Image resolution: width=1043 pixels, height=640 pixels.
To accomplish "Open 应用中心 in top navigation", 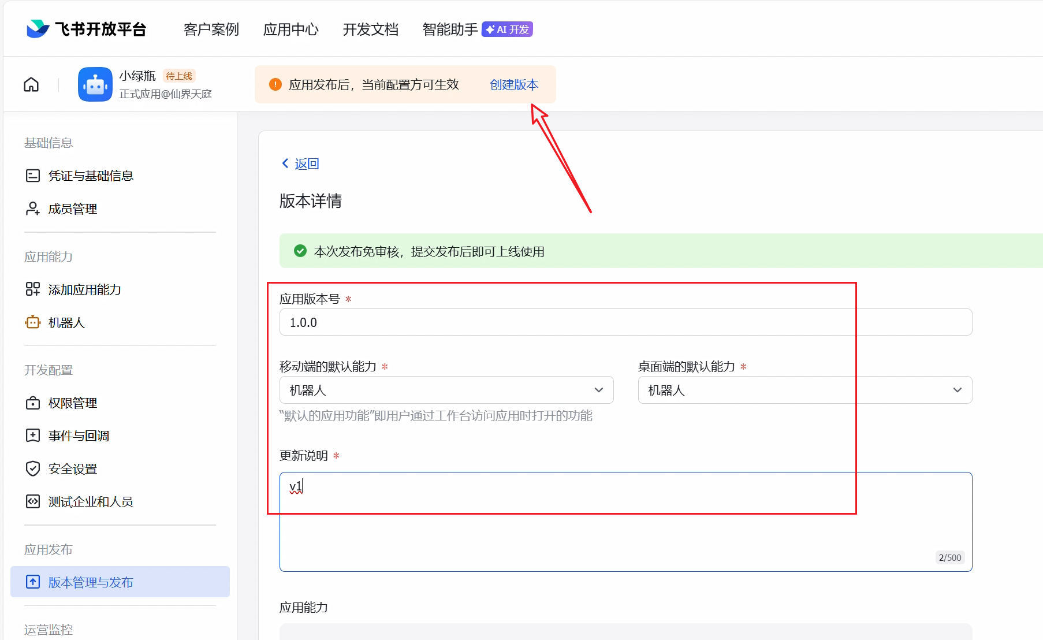I will click(290, 29).
